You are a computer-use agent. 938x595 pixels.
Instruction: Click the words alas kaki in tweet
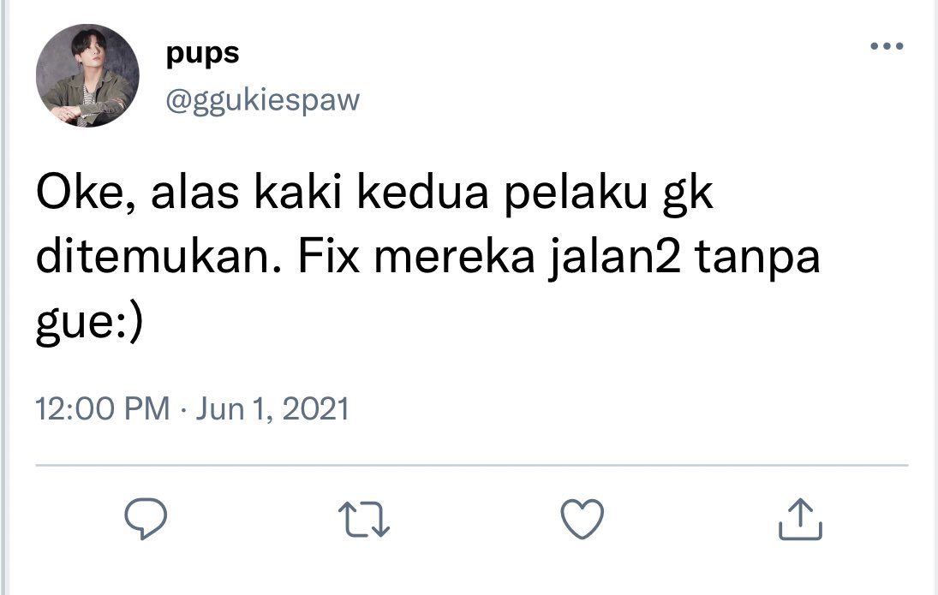246,193
